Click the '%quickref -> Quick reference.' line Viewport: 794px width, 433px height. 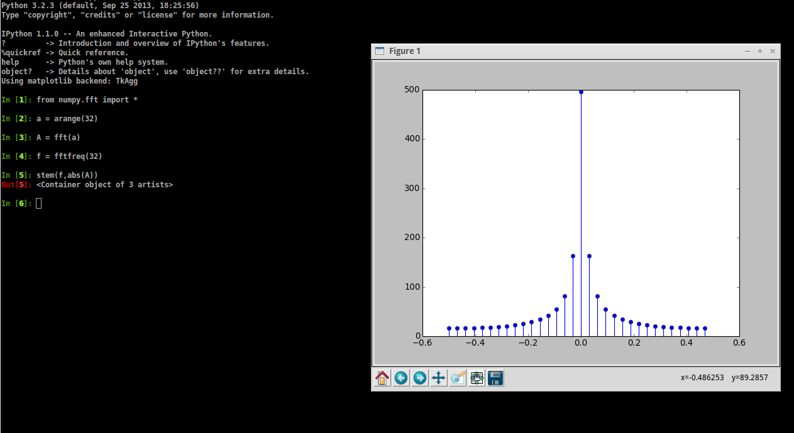tap(65, 53)
